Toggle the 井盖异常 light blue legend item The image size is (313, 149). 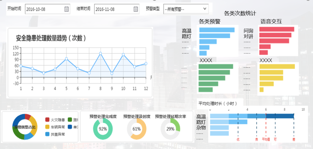point(55,134)
